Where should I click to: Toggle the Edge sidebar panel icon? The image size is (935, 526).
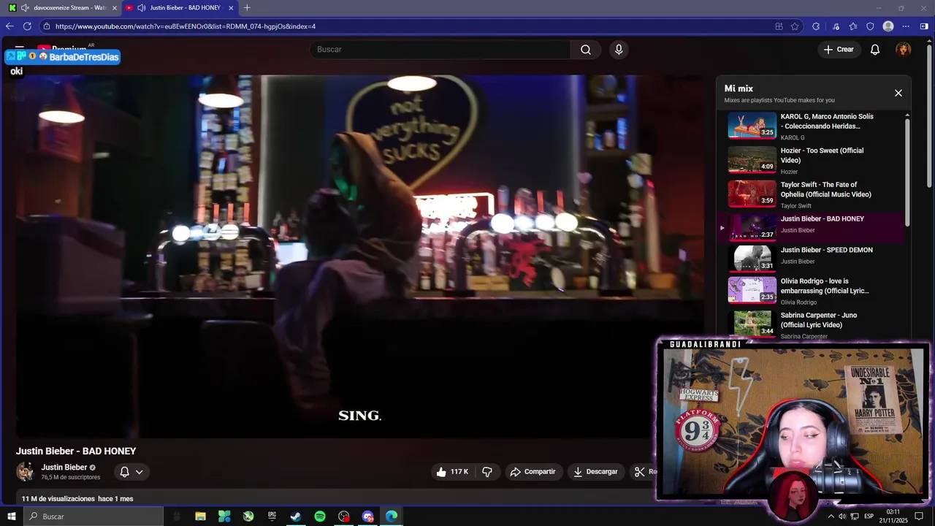click(924, 26)
